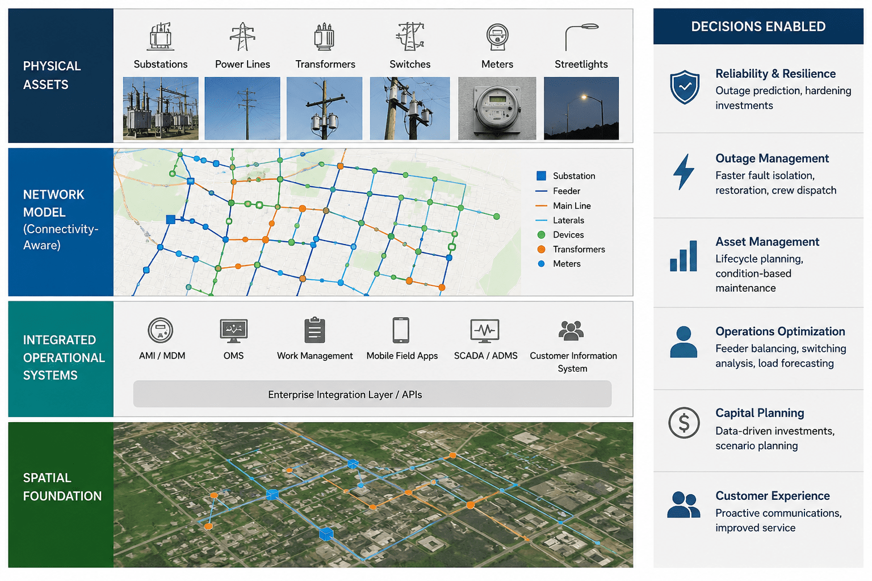Click the Substations line-drawing icon
Image resolution: width=872 pixels, height=581 pixels.
pyautogui.click(x=161, y=36)
